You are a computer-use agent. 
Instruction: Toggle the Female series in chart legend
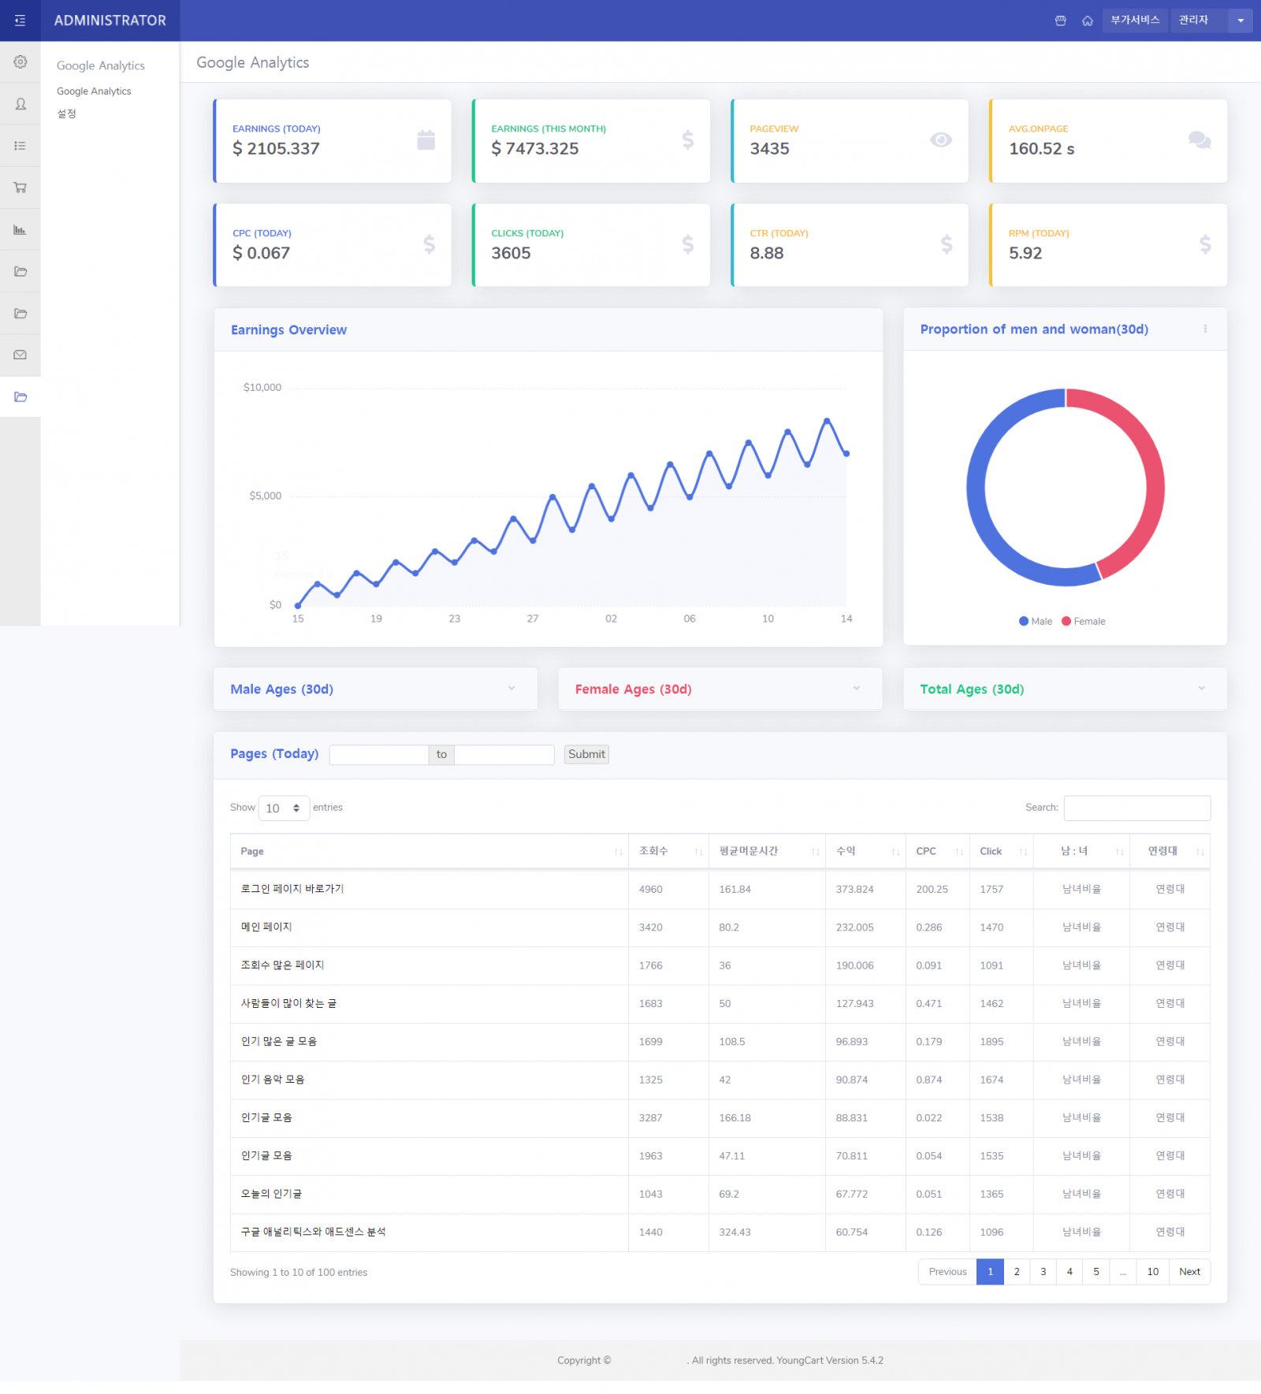pos(1083,622)
